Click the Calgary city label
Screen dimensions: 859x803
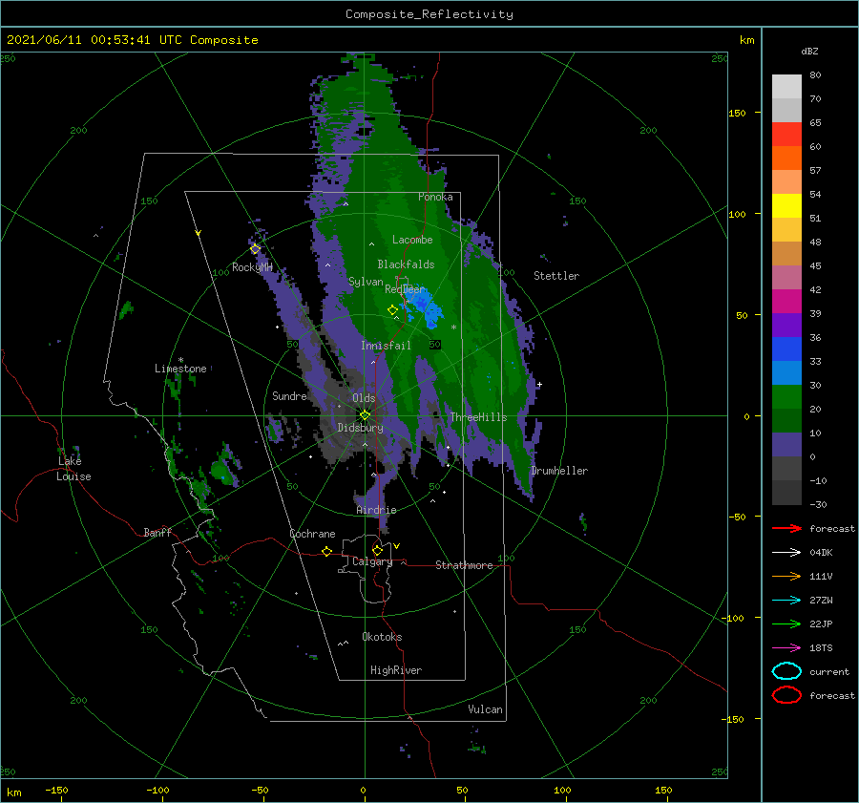pyautogui.click(x=372, y=561)
